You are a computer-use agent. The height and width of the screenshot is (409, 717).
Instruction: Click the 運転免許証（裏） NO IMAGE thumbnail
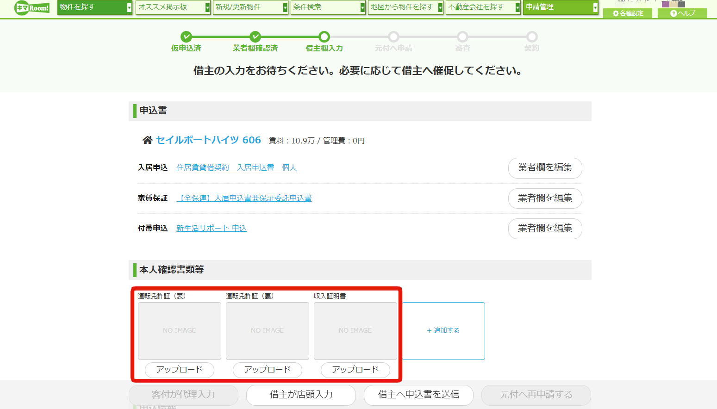(x=268, y=331)
